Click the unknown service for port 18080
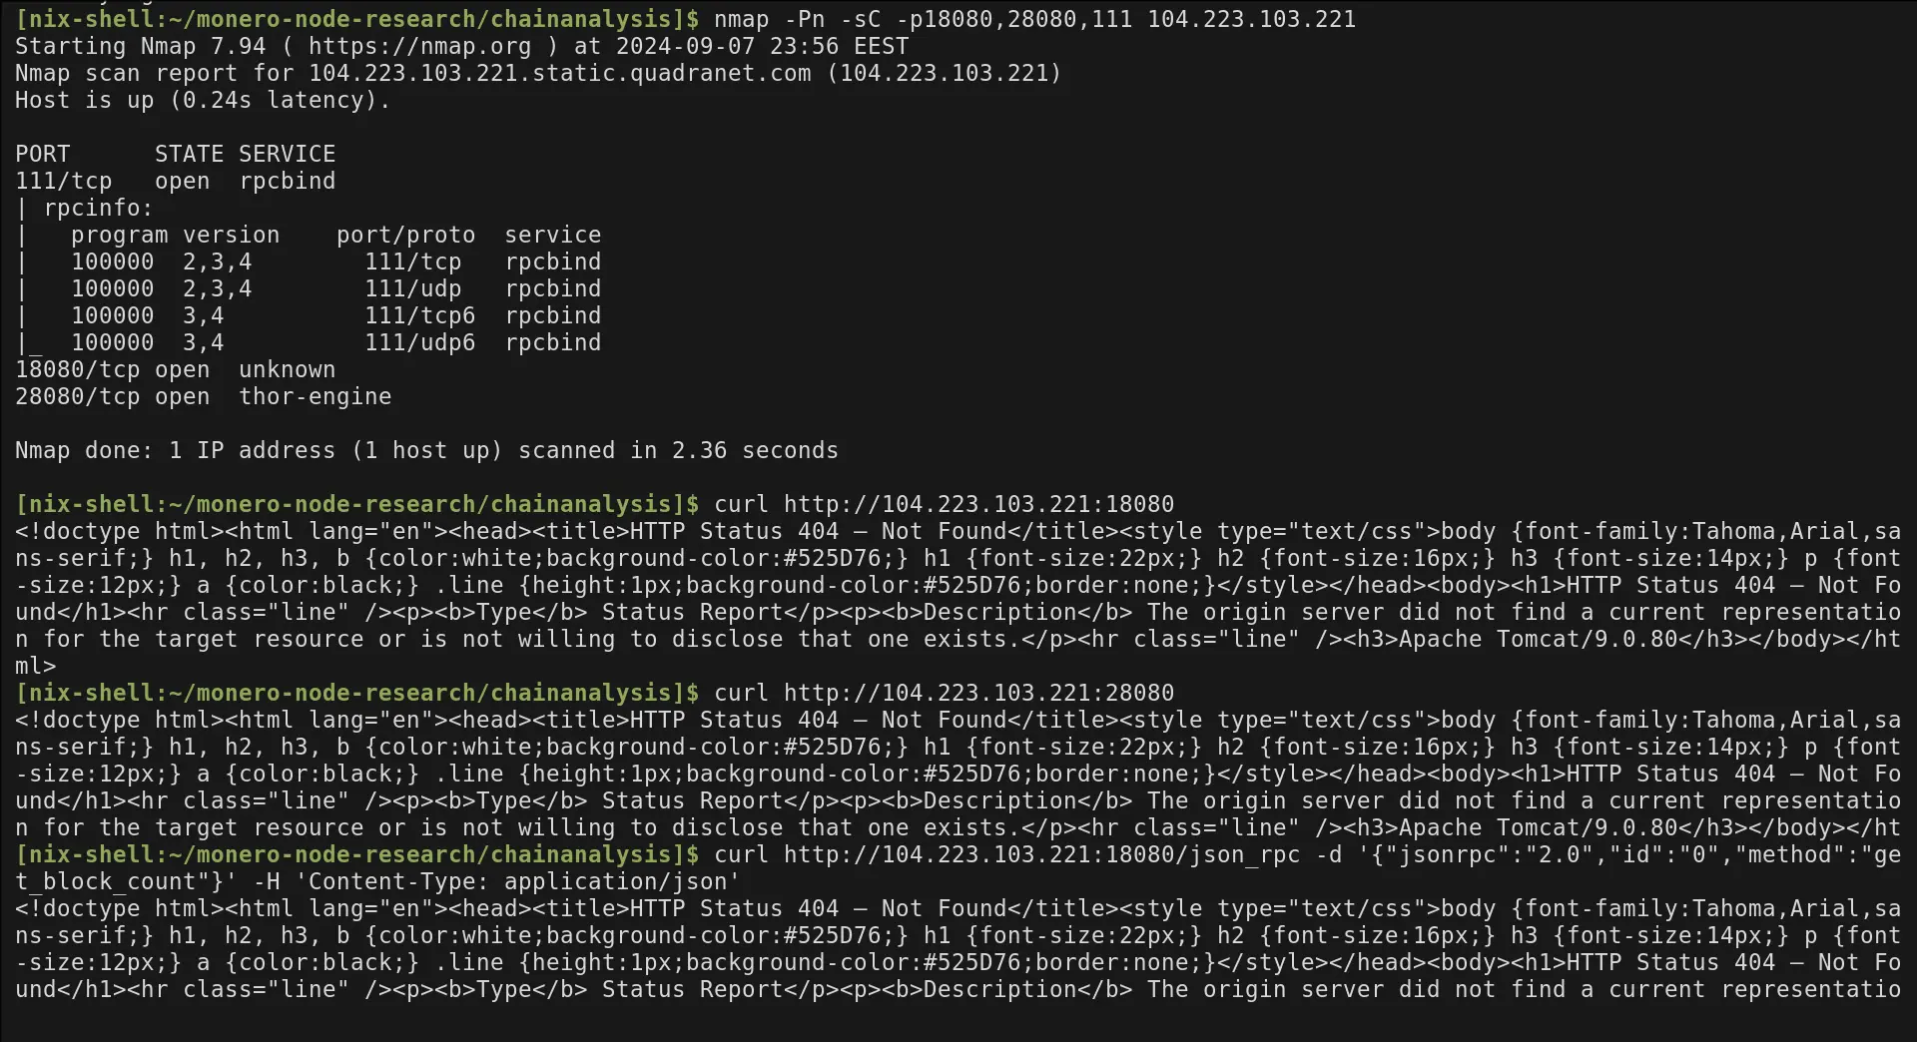 tap(287, 370)
